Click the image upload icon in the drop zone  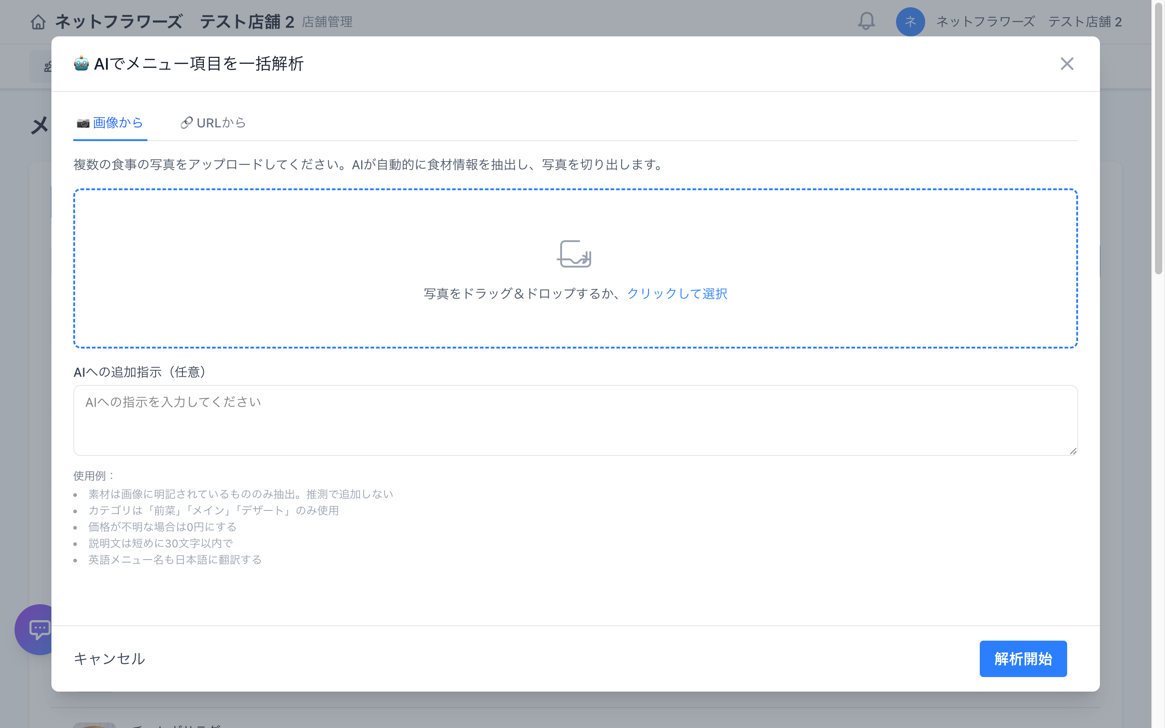point(574,255)
